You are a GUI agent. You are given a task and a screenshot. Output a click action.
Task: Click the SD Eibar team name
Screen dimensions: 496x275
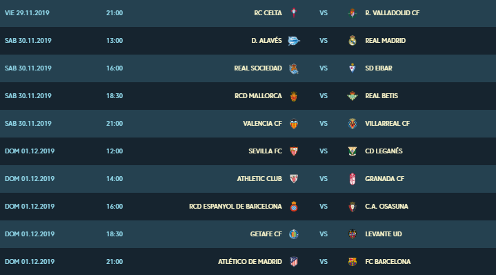click(x=379, y=68)
